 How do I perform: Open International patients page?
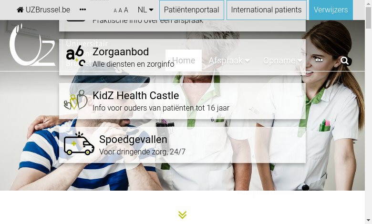point(267,10)
